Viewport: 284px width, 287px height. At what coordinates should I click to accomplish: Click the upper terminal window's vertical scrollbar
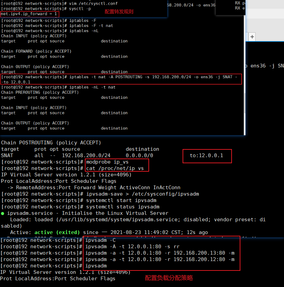coord(244,103)
